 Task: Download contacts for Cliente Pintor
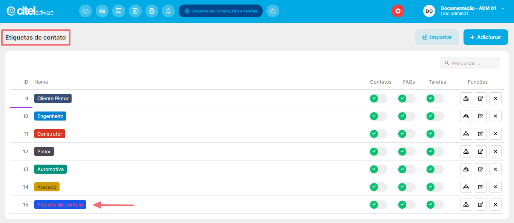coord(466,98)
